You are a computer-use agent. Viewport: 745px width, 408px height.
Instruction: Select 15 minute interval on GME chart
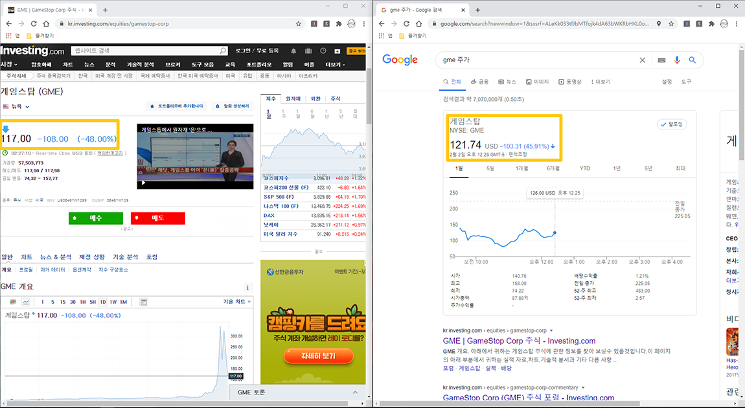tap(63, 302)
